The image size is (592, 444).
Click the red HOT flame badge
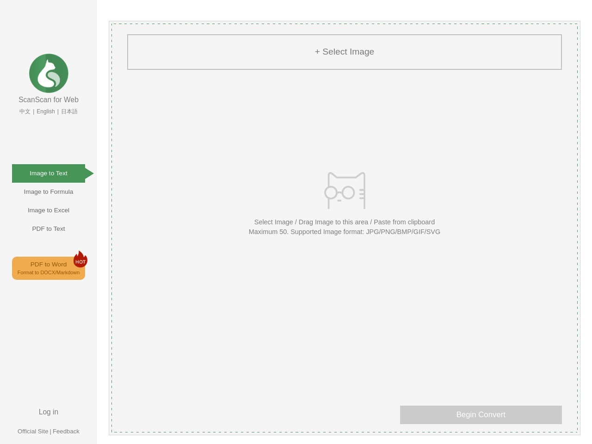click(80, 259)
